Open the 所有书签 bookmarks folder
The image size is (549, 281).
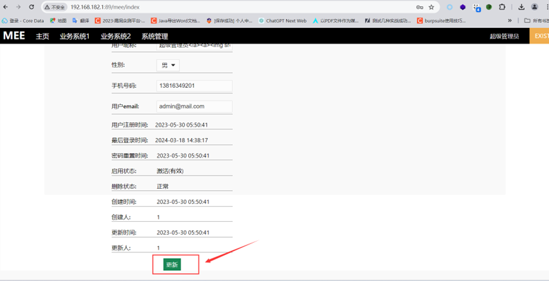tap(536, 20)
